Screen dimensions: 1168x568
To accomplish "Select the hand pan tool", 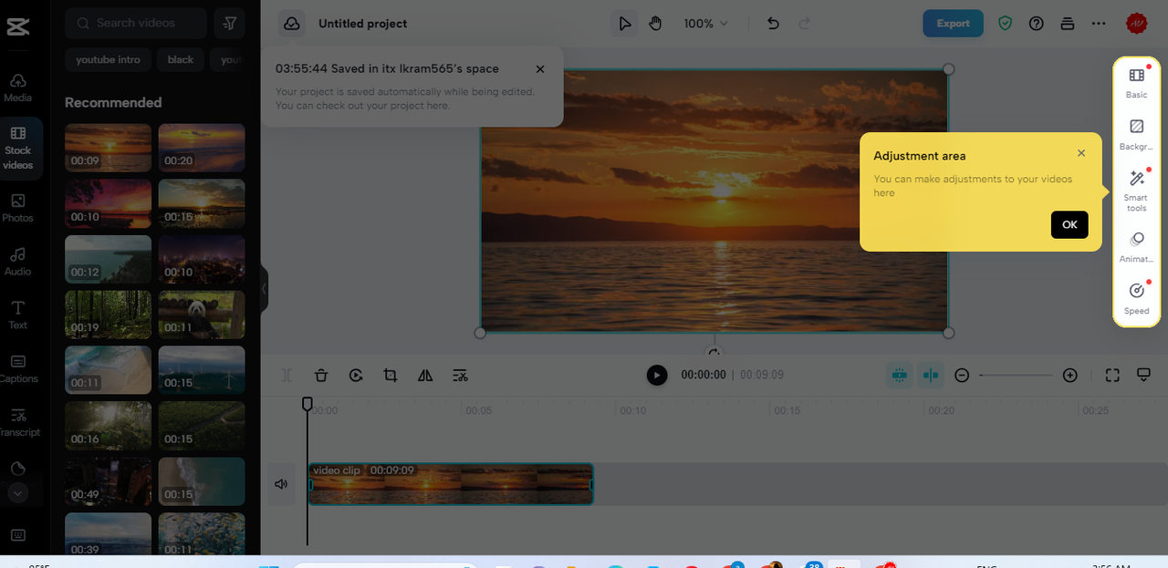I will click(655, 24).
